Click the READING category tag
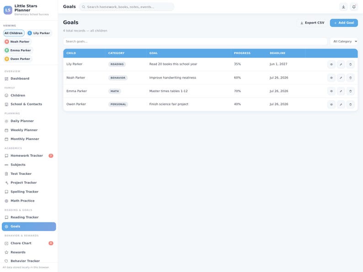Viewport: 363px width, 272px height. (117, 64)
